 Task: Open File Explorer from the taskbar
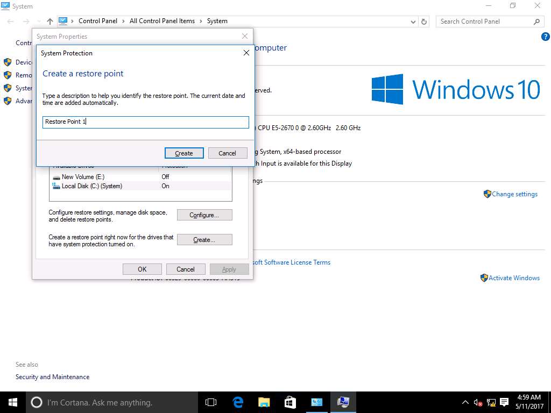(x=264, y=402)
